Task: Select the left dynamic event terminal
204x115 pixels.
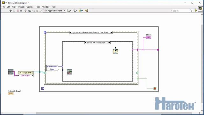Action: coord(45,73)
